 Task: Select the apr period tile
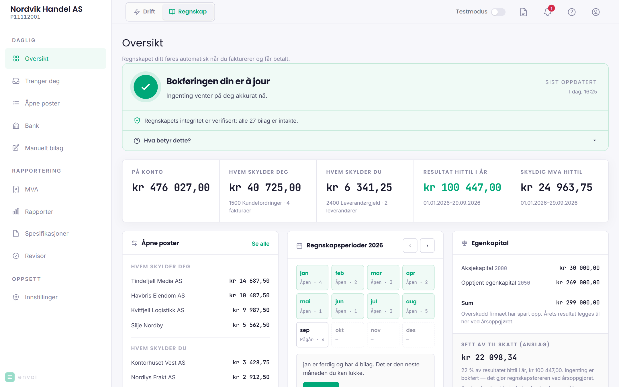point(418,277)
